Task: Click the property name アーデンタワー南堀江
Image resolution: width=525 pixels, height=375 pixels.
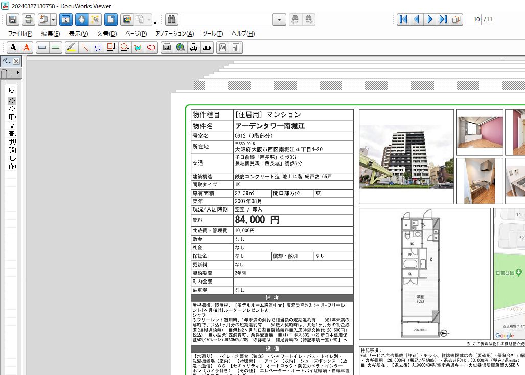Action: tap(269, 126)
